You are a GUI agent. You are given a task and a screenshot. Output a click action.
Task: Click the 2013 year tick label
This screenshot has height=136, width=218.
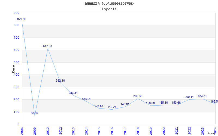tap(73, 131)
